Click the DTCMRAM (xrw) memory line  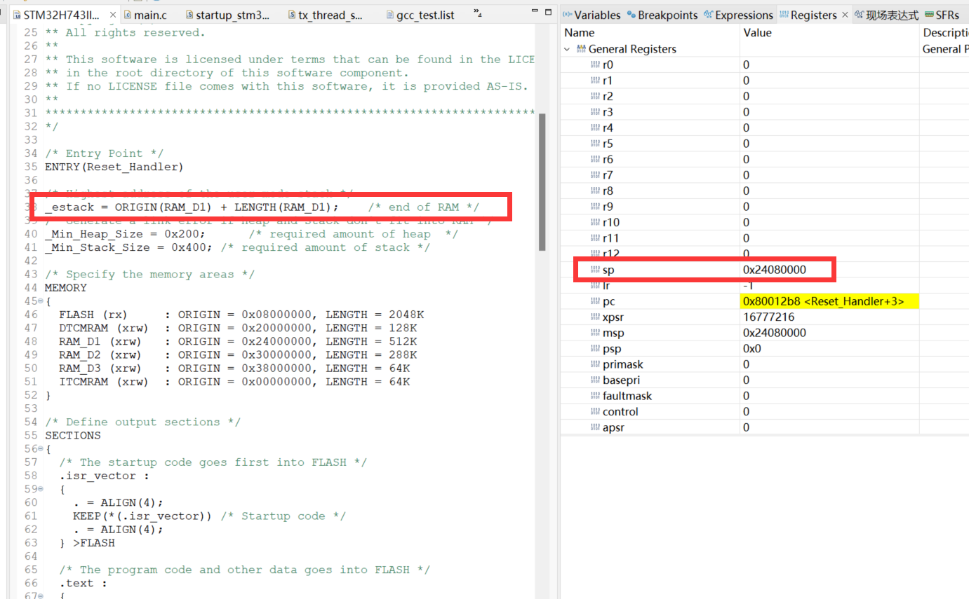pyautogui.click(x=238, y=328)
